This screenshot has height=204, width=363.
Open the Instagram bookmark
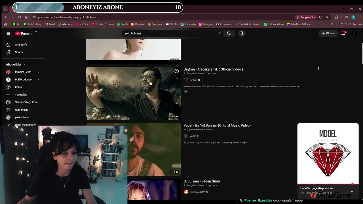(x=206, y=24)
